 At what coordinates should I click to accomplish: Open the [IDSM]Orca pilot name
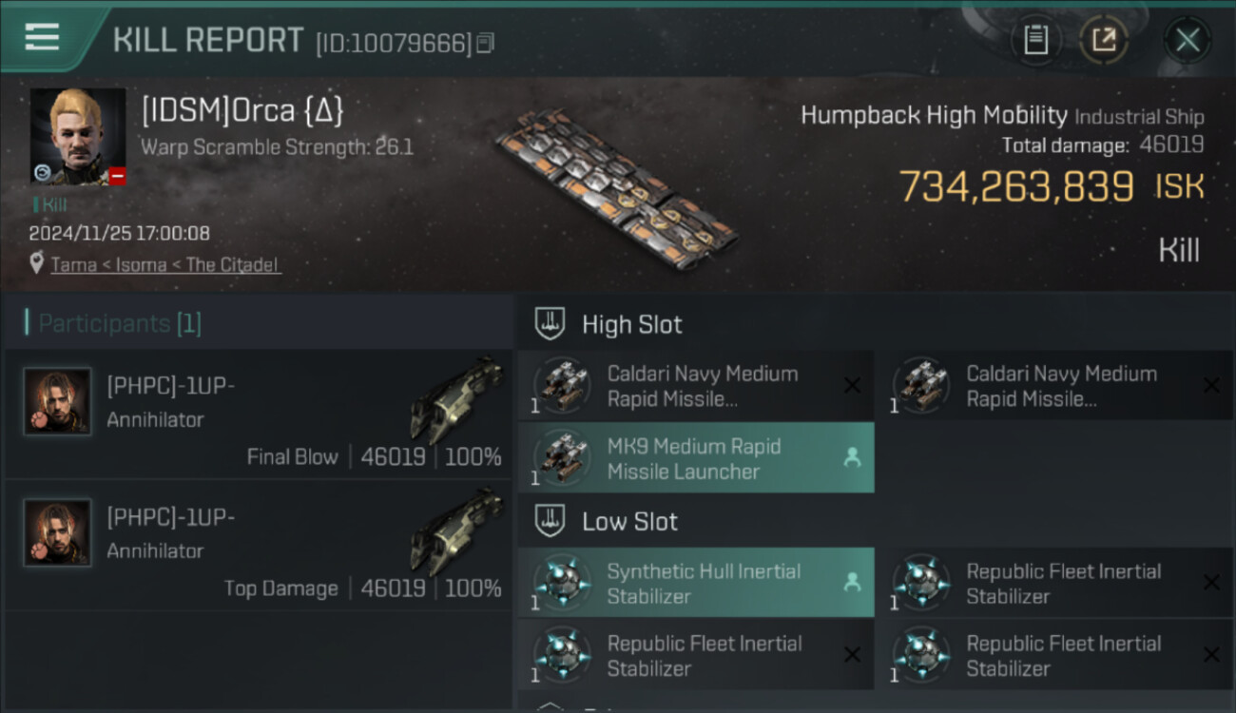click(242, 111)
